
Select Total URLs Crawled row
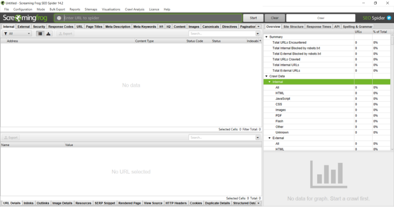pos(327,59)
